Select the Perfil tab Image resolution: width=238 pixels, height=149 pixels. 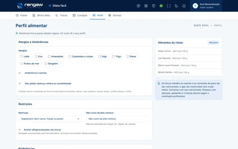[x=98, y=15]
